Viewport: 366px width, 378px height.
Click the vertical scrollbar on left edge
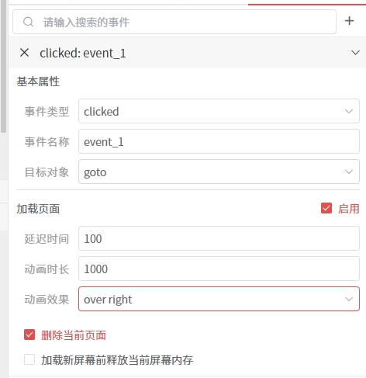pos(3,66)
